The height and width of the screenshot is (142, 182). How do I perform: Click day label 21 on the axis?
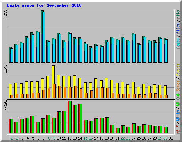point(117,138)
